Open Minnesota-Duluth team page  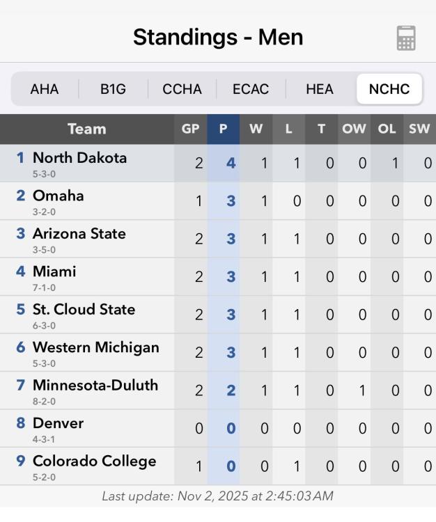pyautogui.click(x=95, y=390)
